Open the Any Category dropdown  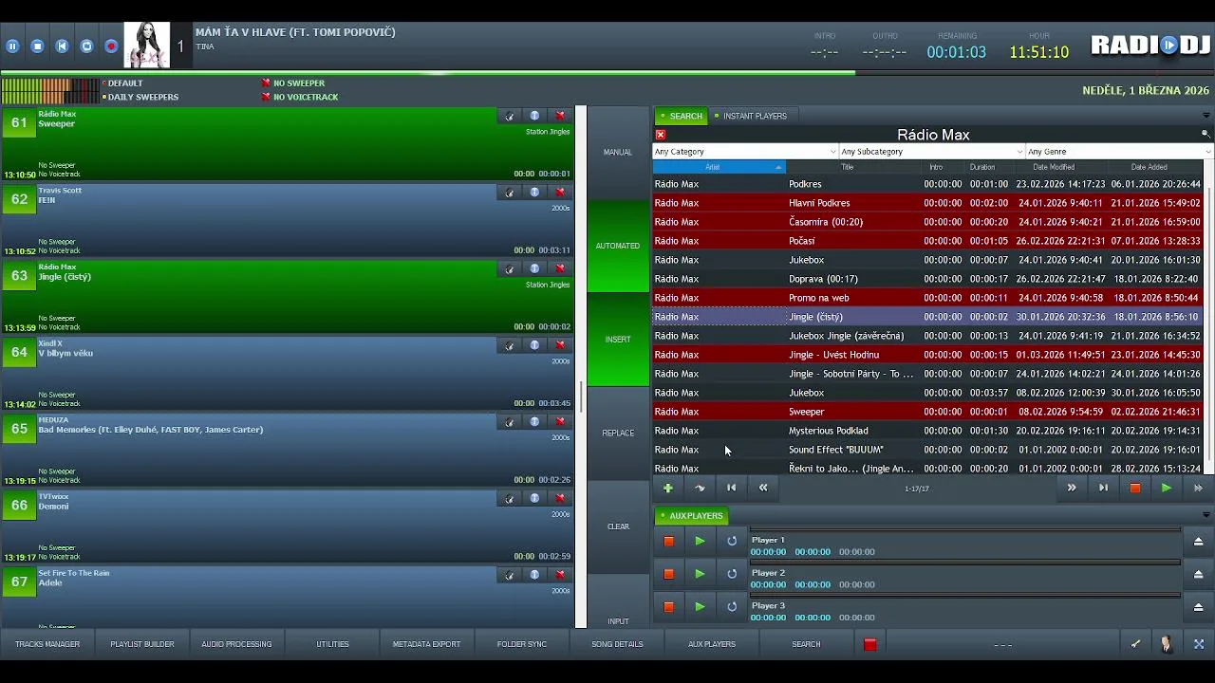point(745,152)
